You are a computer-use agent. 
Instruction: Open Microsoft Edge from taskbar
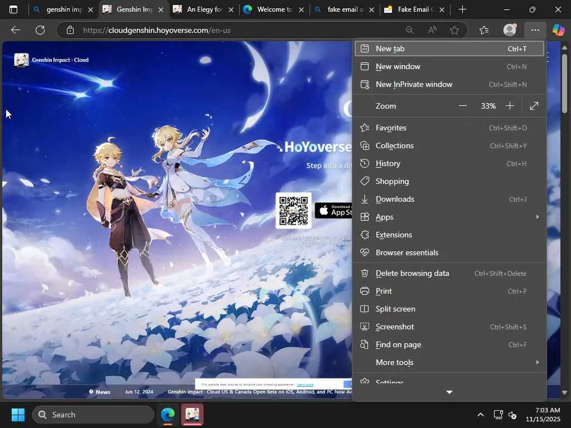pos(168,415)
